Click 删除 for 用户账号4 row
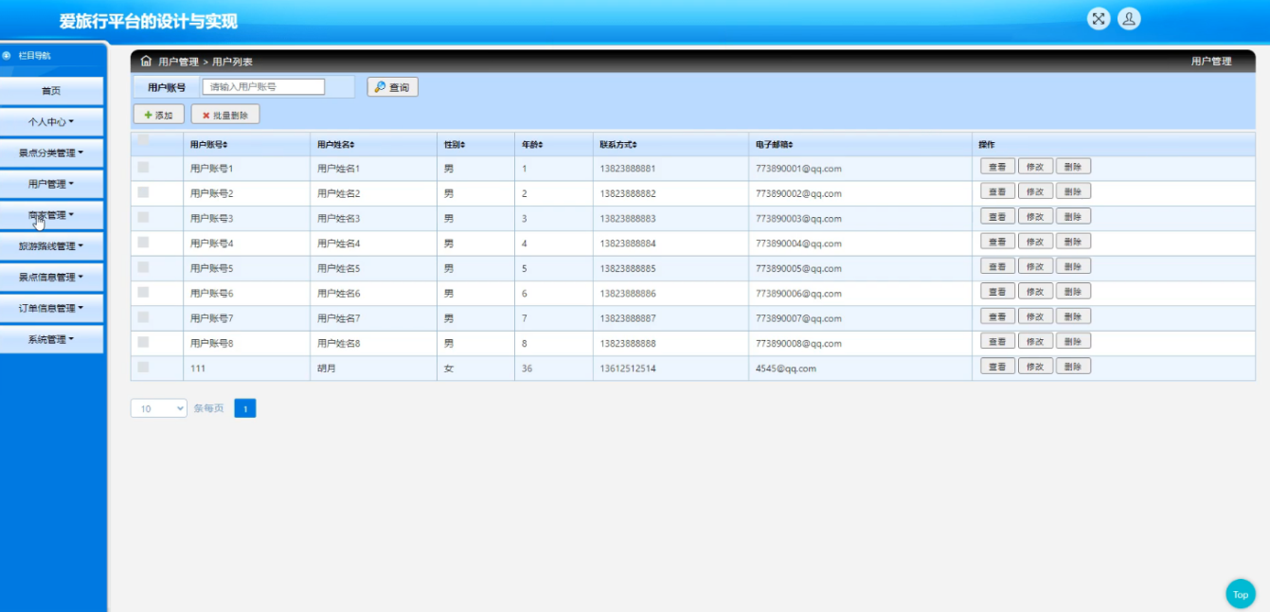The image size is (1270, 612). click(x=1073, y=242)
